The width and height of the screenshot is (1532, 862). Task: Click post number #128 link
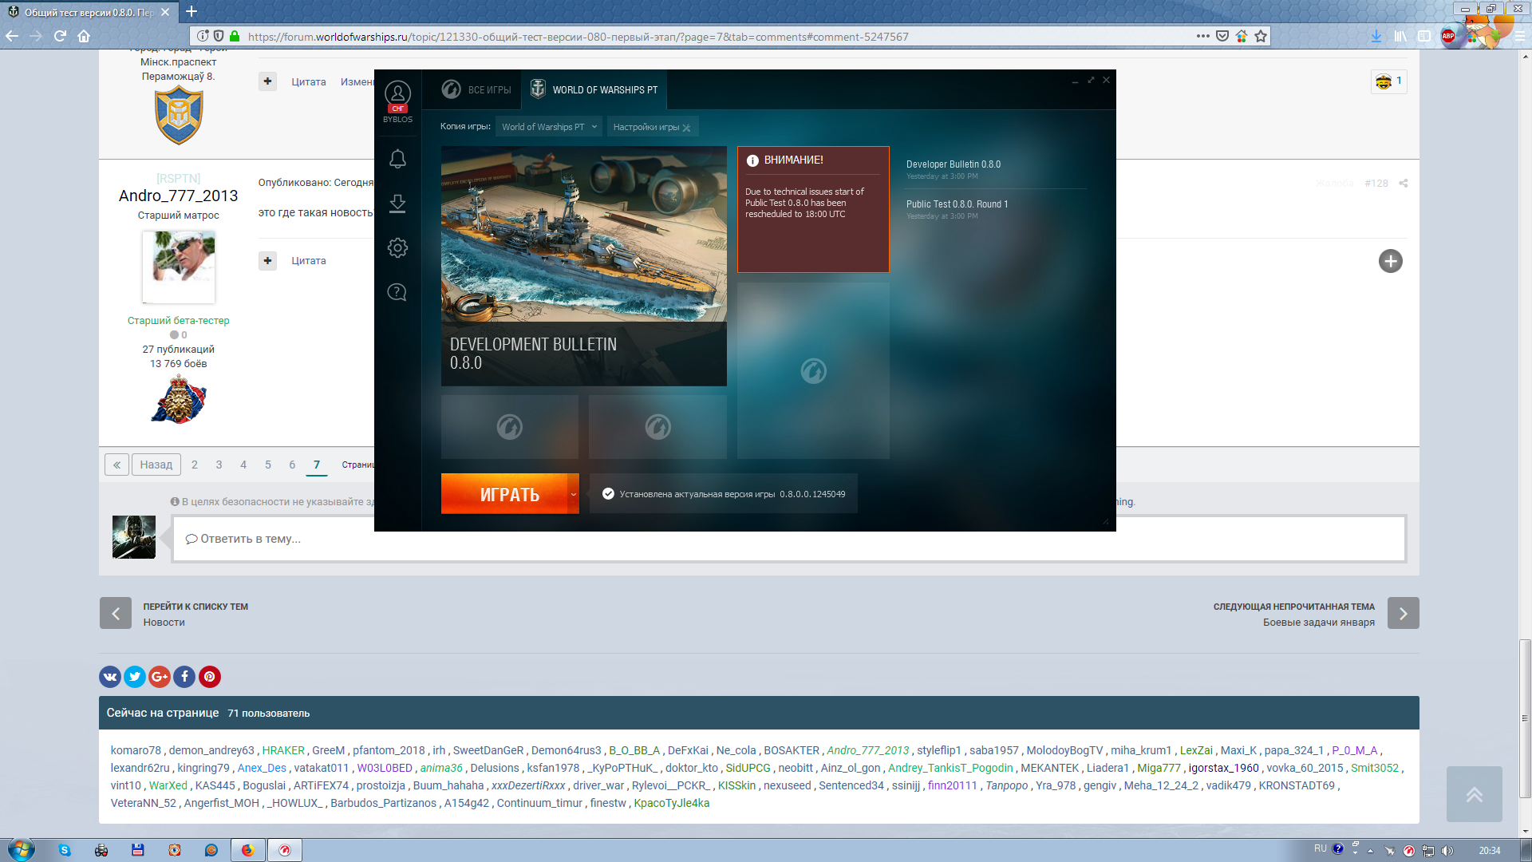pyautogui.click(x=1376, y=184)
